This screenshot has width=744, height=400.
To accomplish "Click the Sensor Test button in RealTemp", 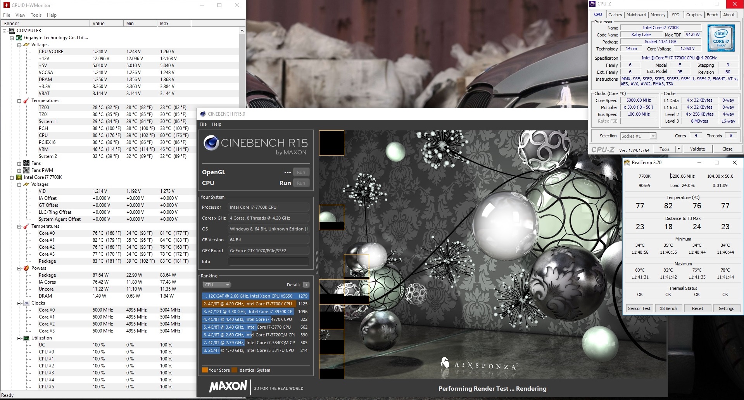I will pos(639,308).
